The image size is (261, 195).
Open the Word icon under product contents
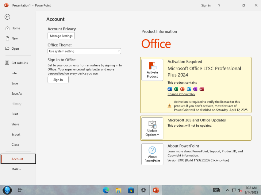coord(169,89)
